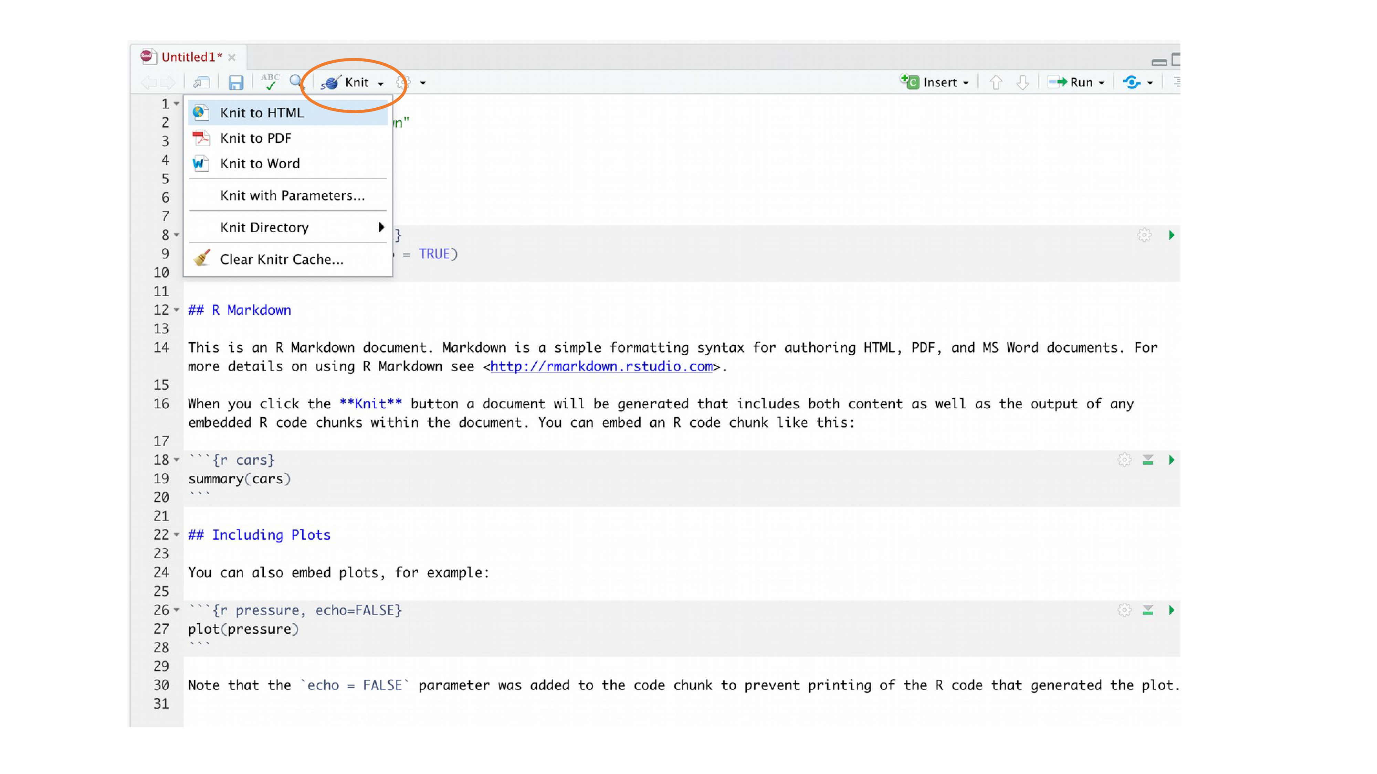The width and height of the screenshot is (1377, 774).
Task: Click the '{r cars}' chunk header text
Action: tap(243, 460)
